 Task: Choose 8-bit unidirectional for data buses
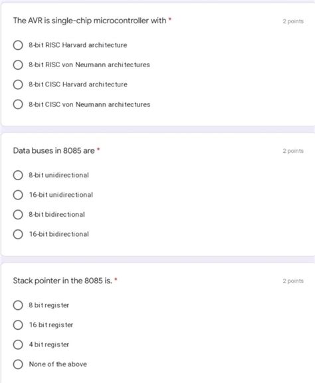tap(18, 175)
